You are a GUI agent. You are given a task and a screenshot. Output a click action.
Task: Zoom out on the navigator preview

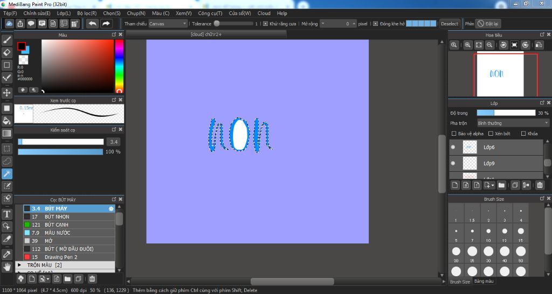[489, 45]
